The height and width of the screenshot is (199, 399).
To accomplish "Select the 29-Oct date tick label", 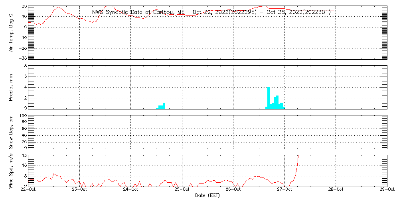I will tap(387, 190).
